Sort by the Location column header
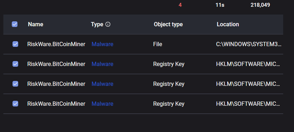294x132 pixels. tap(228, 24)
